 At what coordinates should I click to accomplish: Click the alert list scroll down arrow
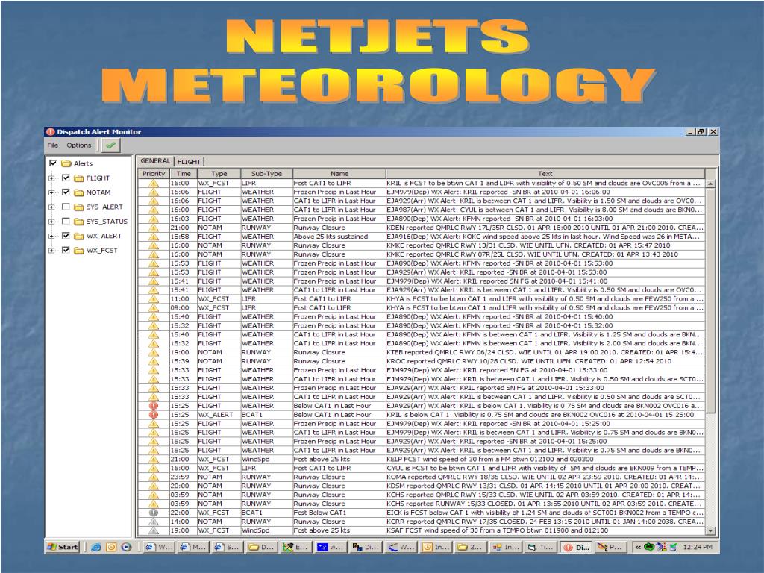pos(711,530)
